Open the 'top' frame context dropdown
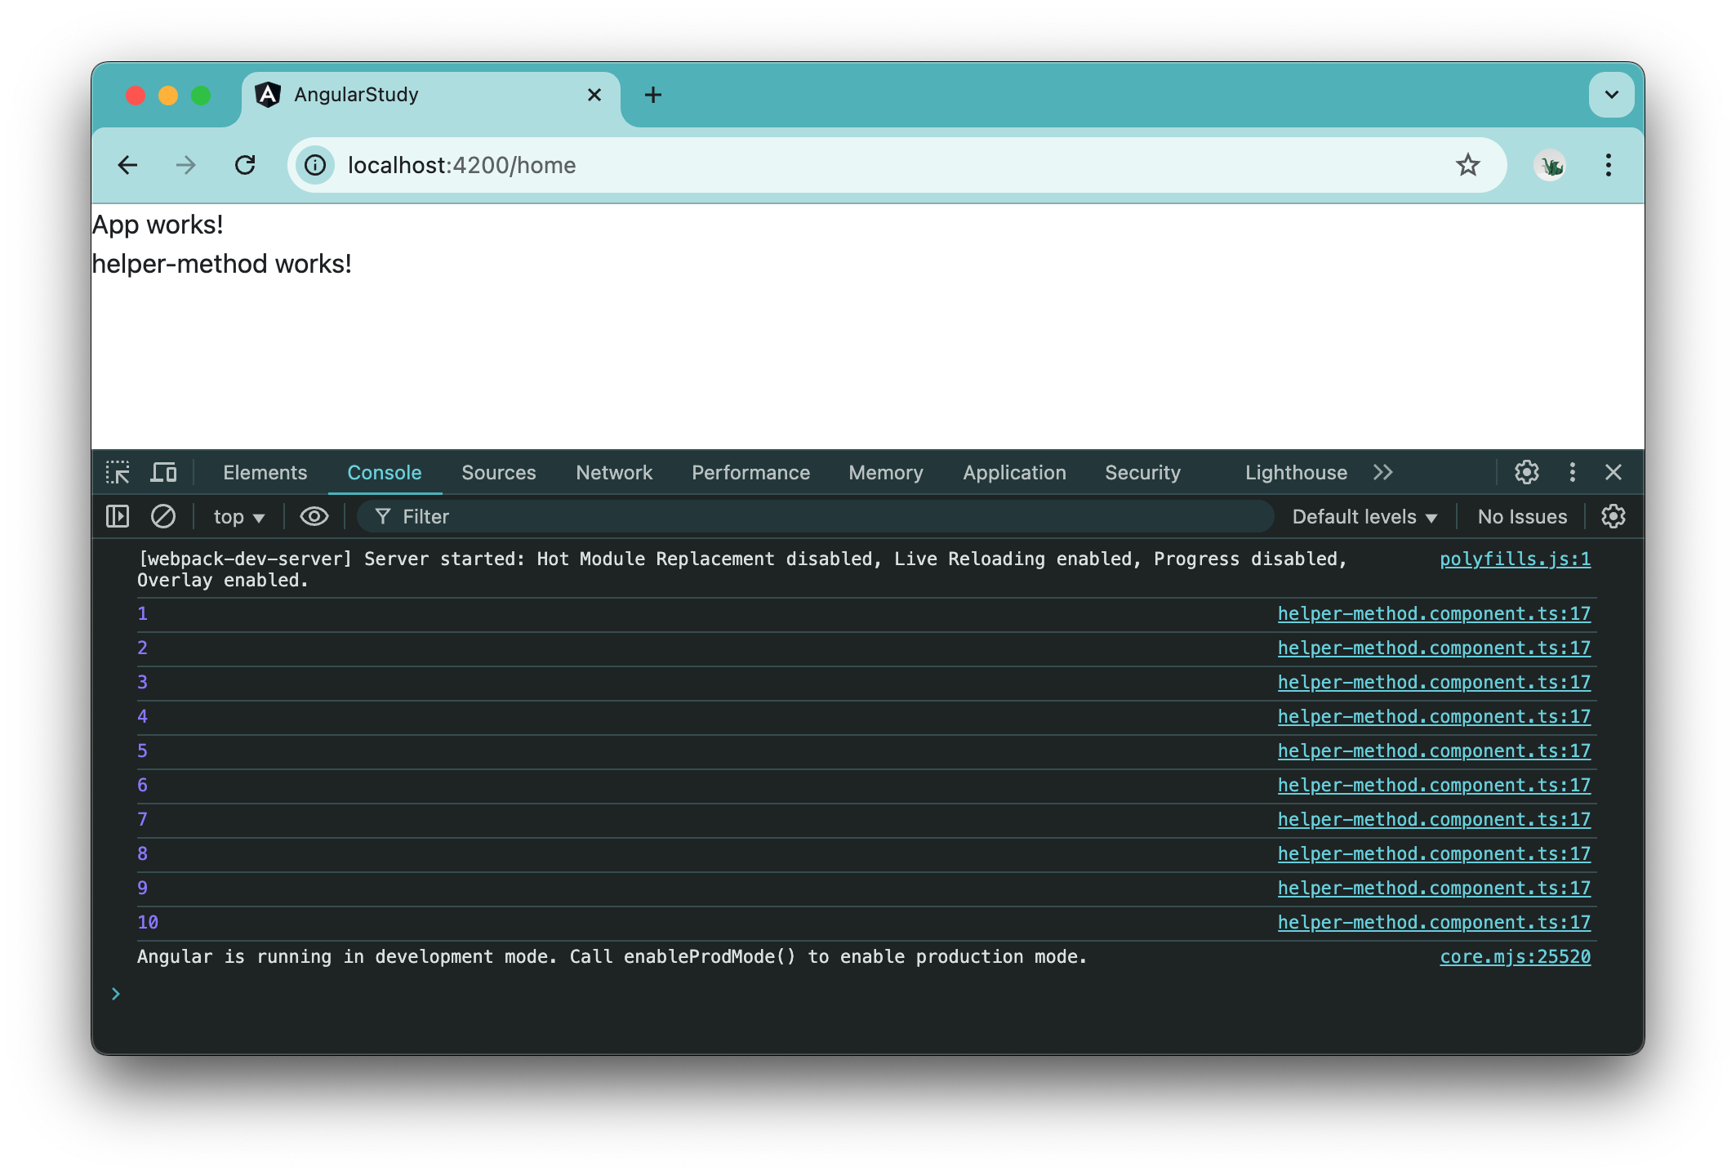The height and width of the screenshot is (1176, 1736). pos(237,516)
